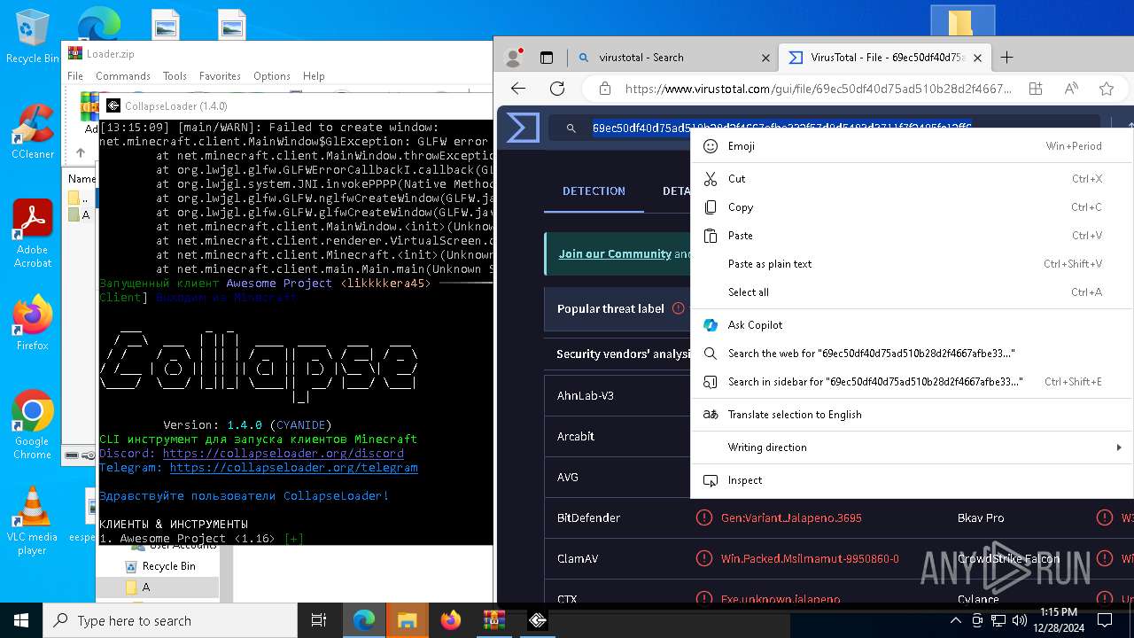
Task: Open WinRAR File menu
Action: pos(75,76)
